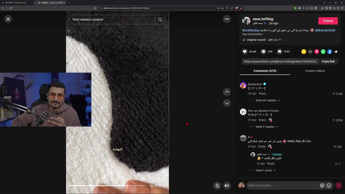Open more share options arrow
345x194 pixels.
point(336,51)
